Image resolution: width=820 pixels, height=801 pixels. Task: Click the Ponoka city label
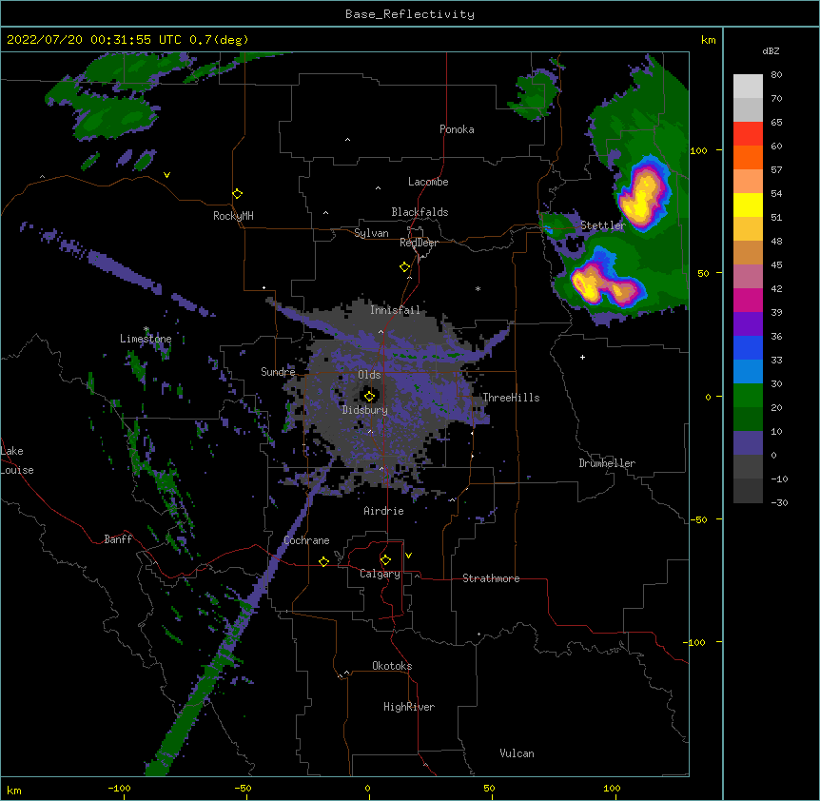click(x=457, y=129)
